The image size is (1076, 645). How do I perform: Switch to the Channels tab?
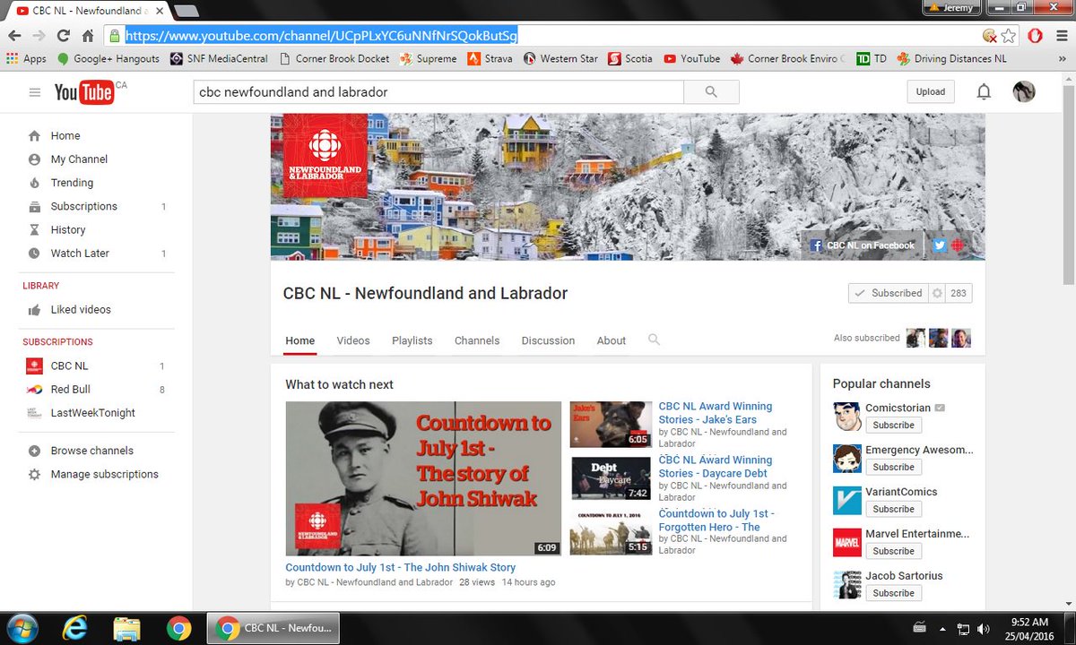click(477, 340)
